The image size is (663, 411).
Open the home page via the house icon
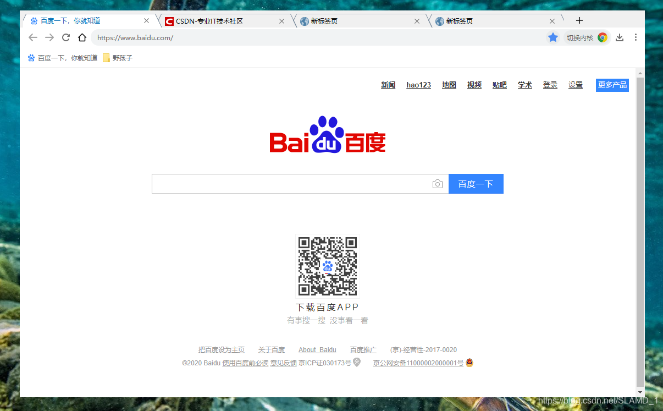click(82, 37)
